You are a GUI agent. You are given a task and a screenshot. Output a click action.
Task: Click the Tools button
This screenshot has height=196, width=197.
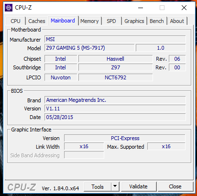pos(98,186)
